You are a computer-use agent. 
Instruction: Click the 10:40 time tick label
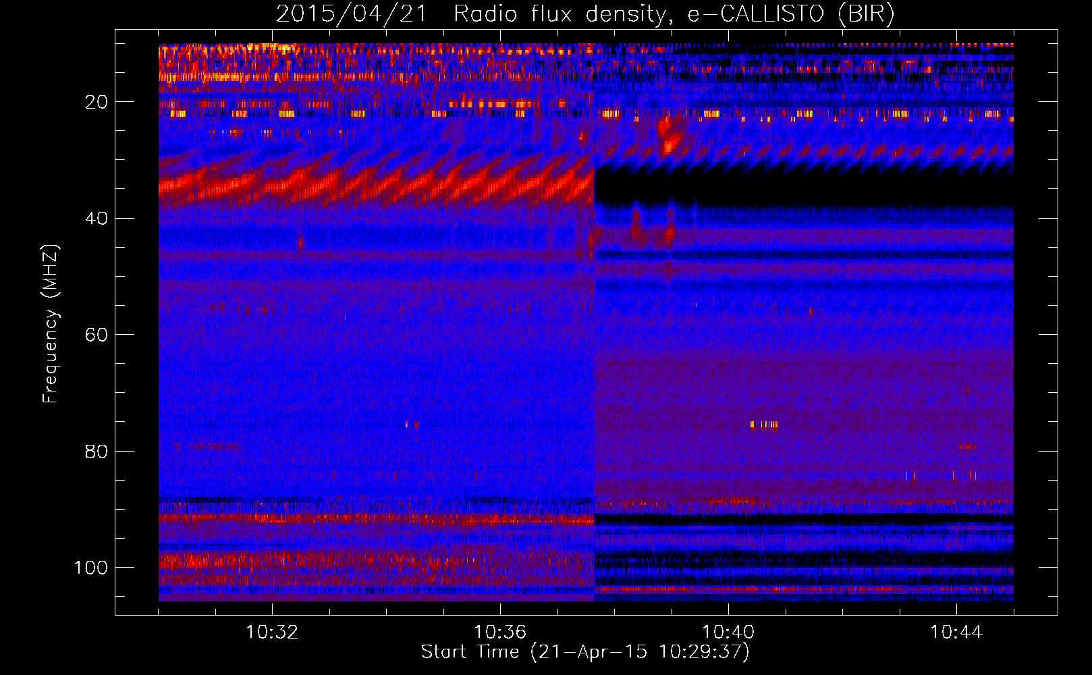728,632
